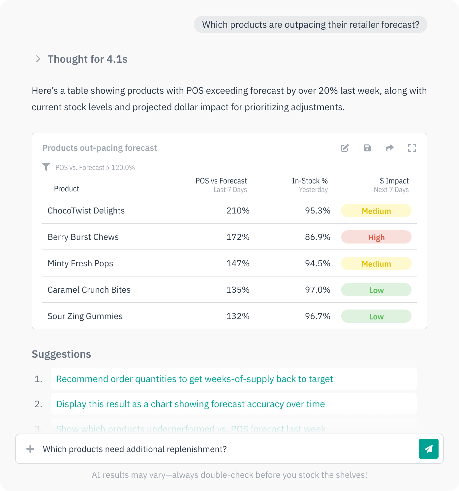Share the forecast table results

tap(389, 148)
